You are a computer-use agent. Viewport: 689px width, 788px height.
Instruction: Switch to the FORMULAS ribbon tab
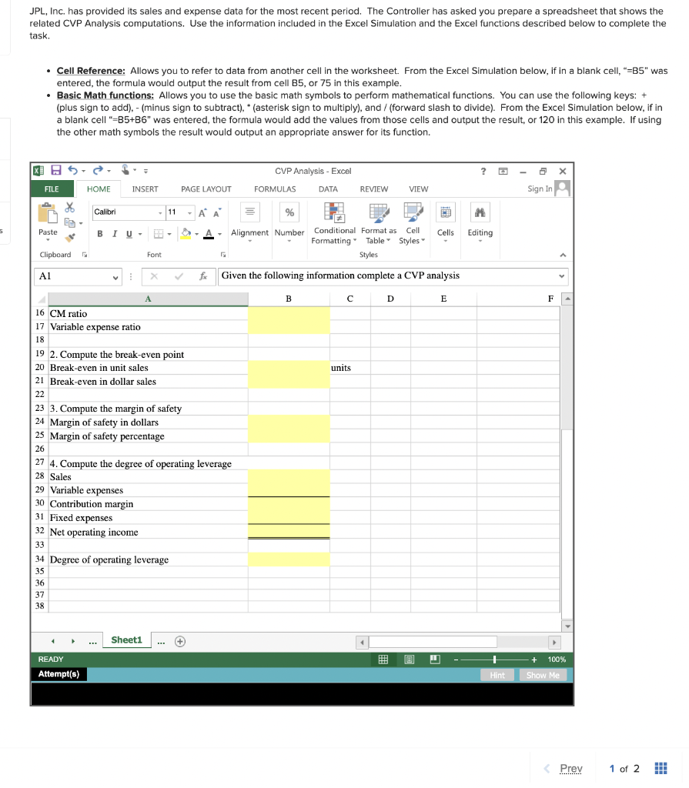276,189
